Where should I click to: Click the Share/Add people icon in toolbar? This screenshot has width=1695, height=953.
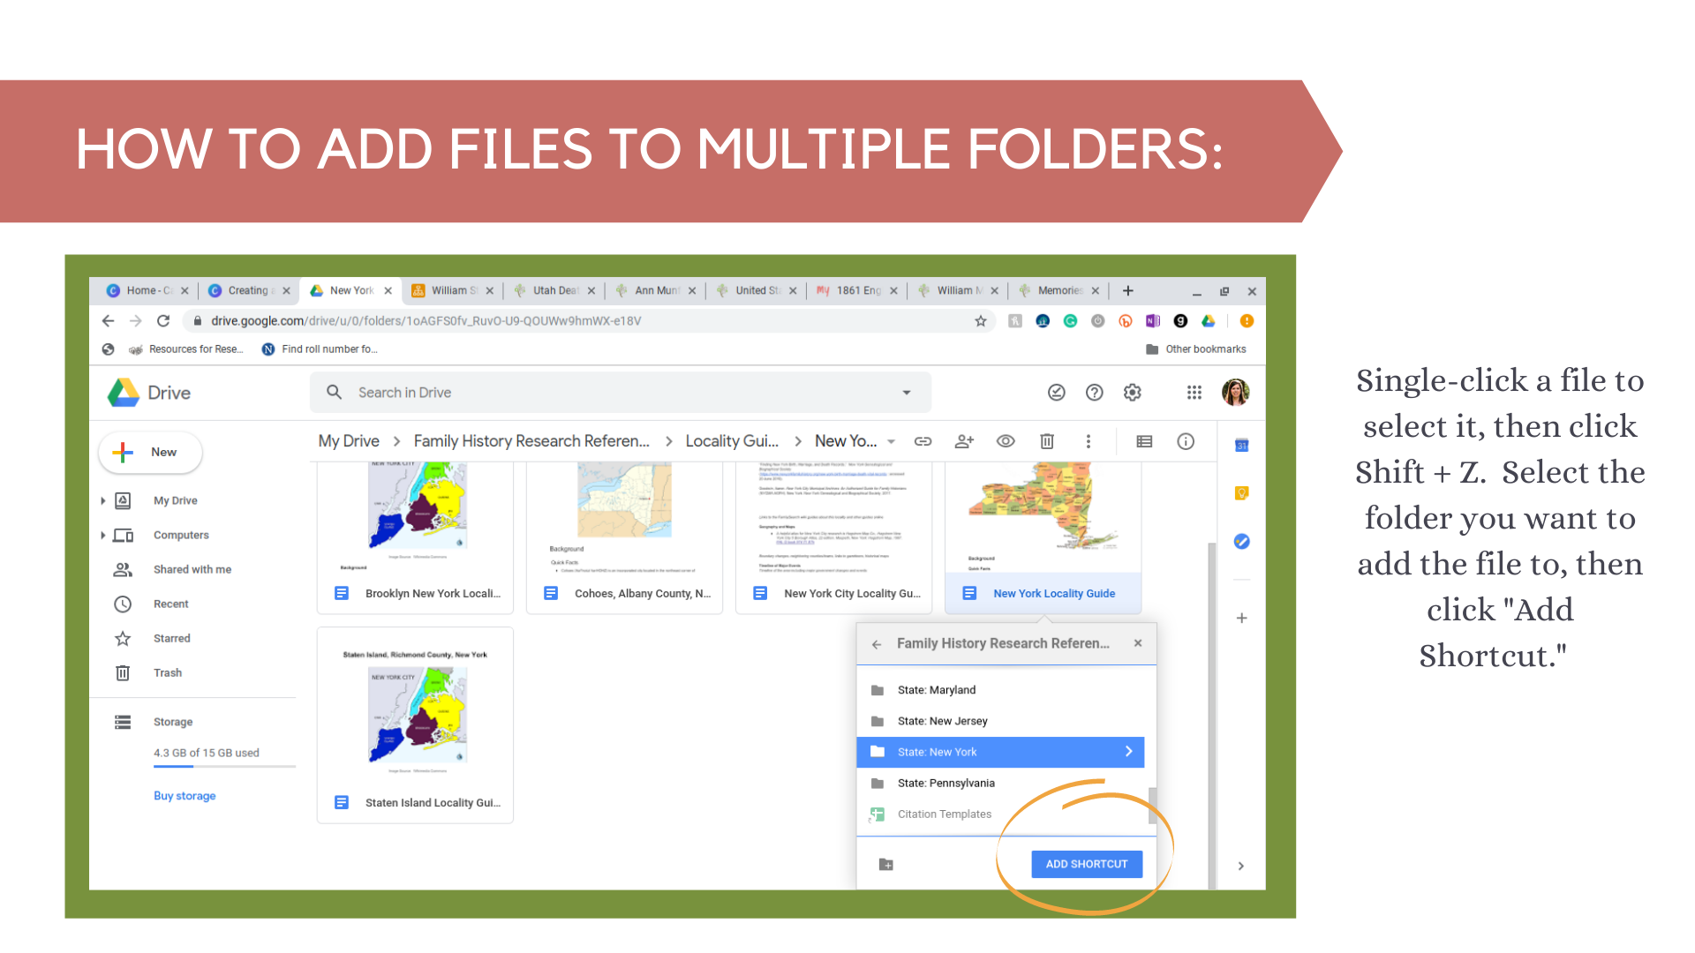coord(965,439)
